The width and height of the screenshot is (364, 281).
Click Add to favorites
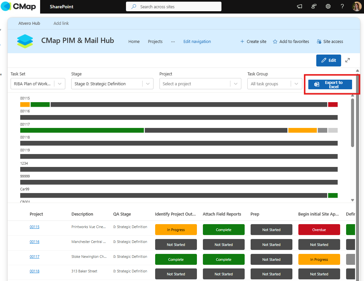coord(291,41)
